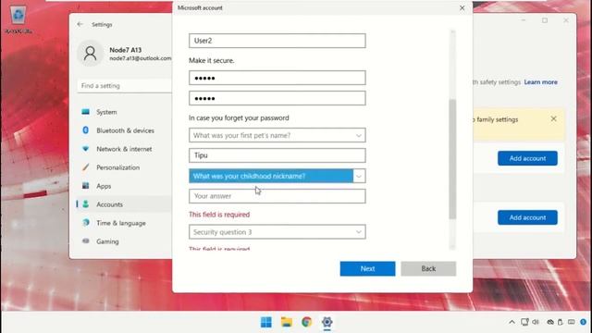Click the first password field
The image size is (592, 333).
coord(277,78)
